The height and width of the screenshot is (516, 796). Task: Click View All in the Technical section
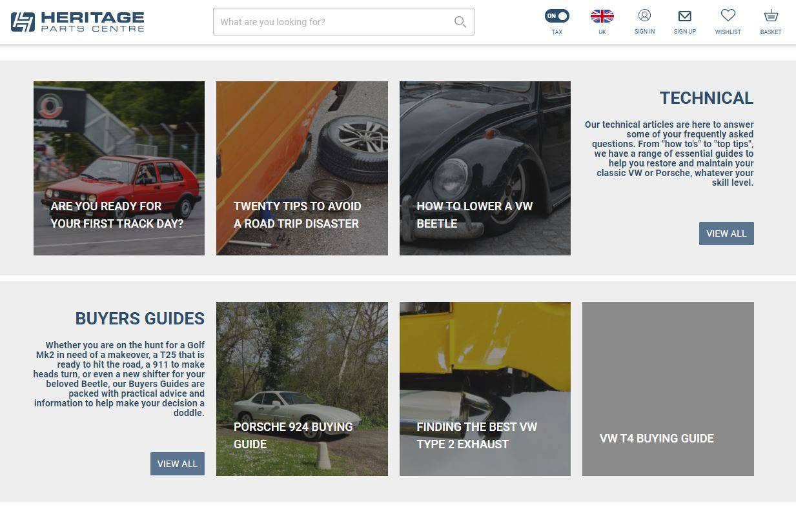(x=726, y=233)
